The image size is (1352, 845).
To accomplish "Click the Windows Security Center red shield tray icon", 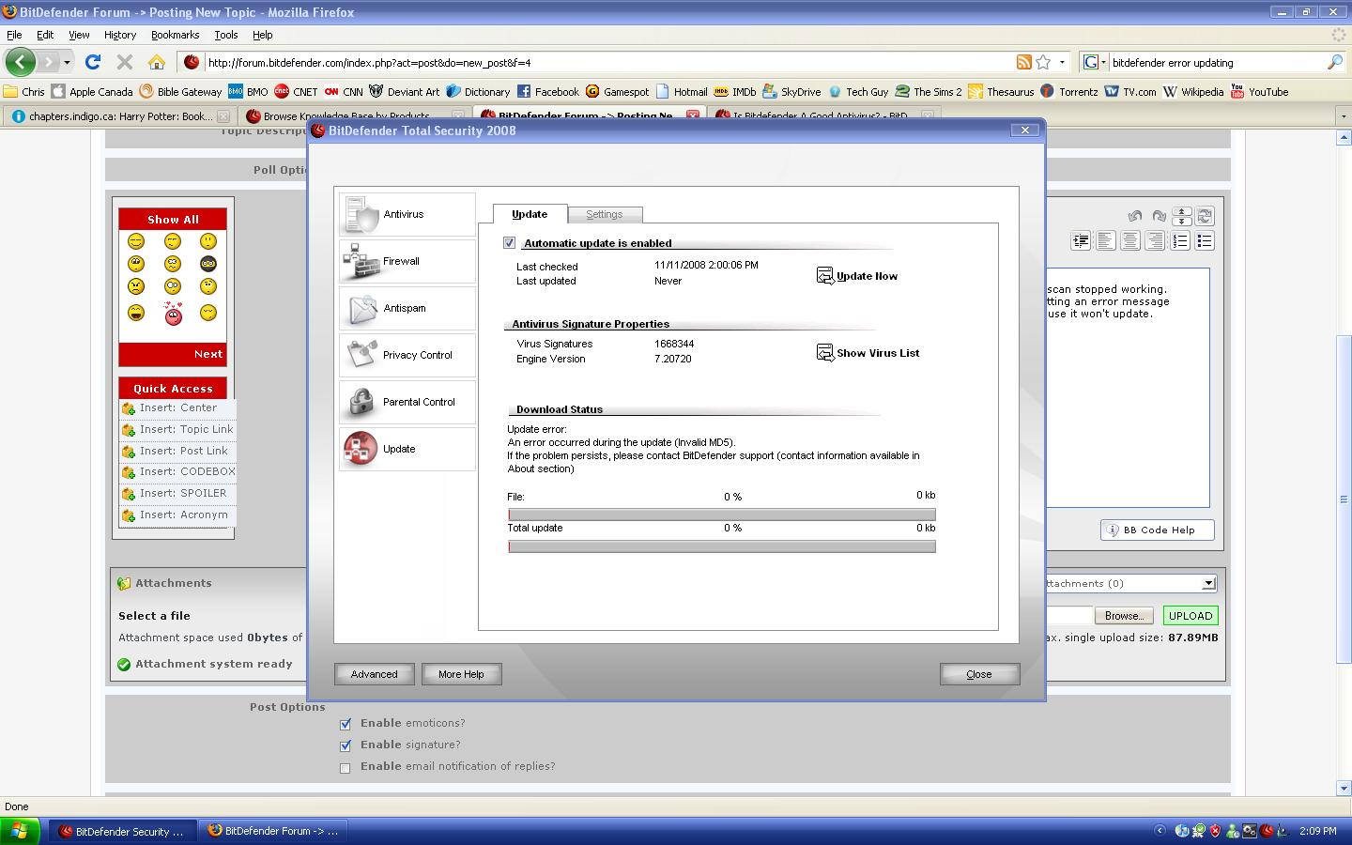I will click(1216, 831).
